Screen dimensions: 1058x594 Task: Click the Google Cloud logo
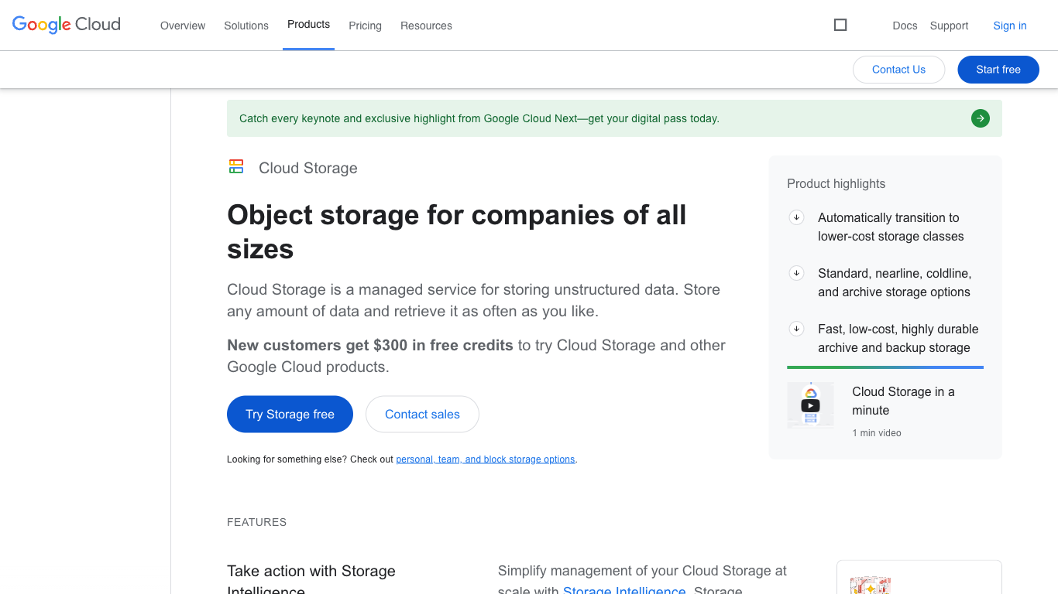(x=67, y=25)
